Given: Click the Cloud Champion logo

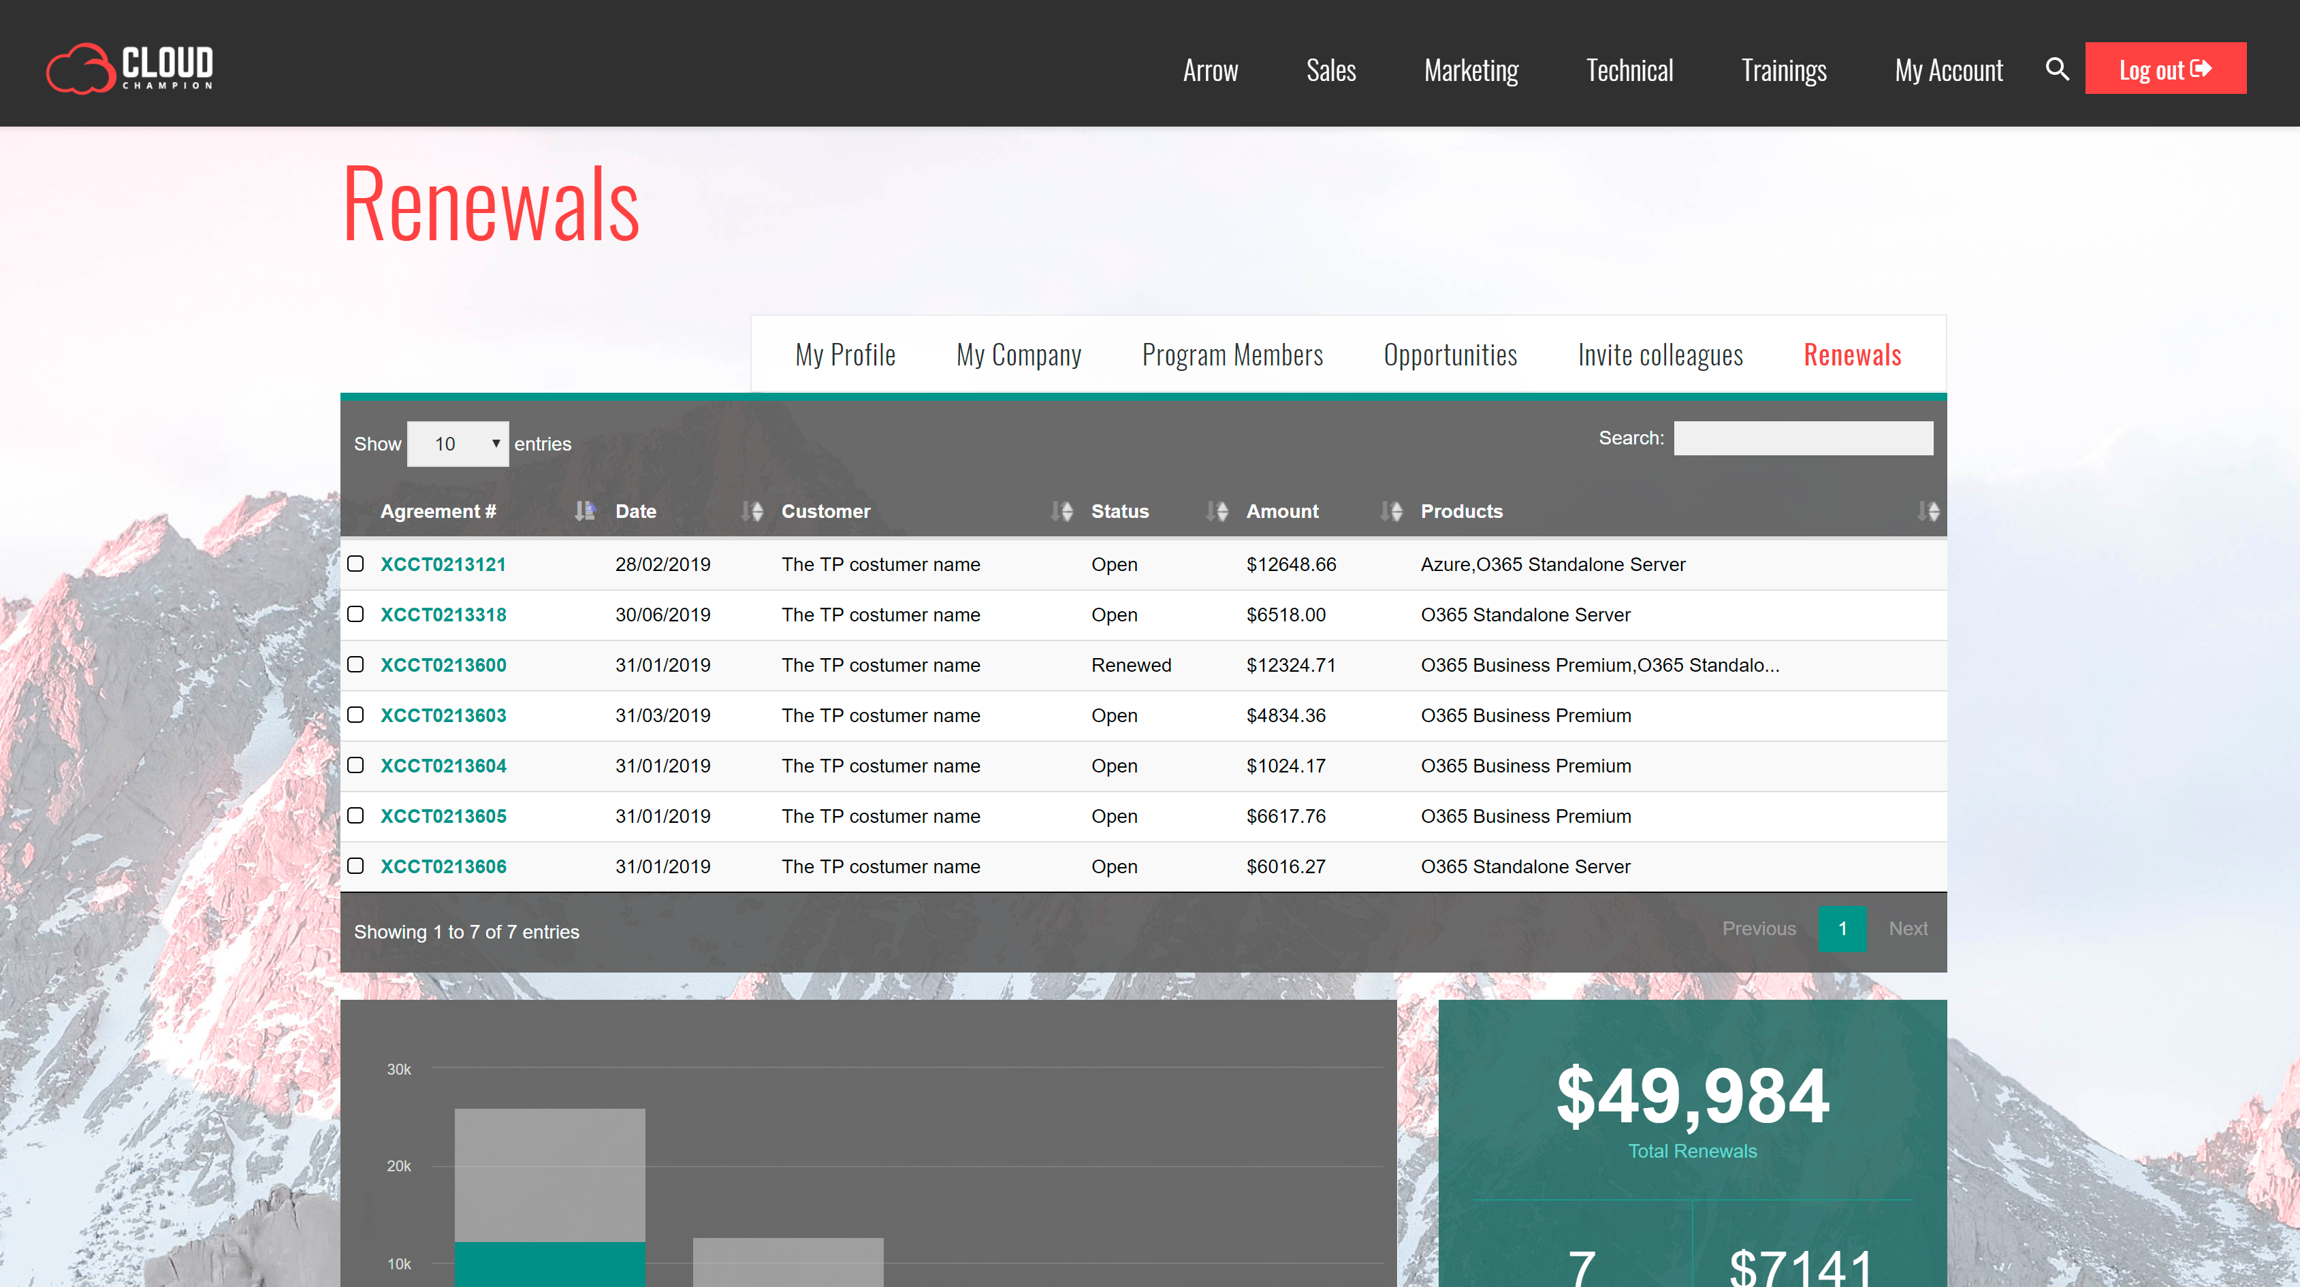Looking at the screenshot, I should tap(130, 68).
